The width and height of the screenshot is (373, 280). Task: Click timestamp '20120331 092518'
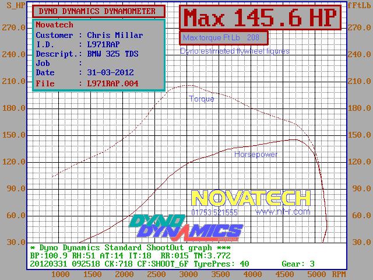pos(65,264)
